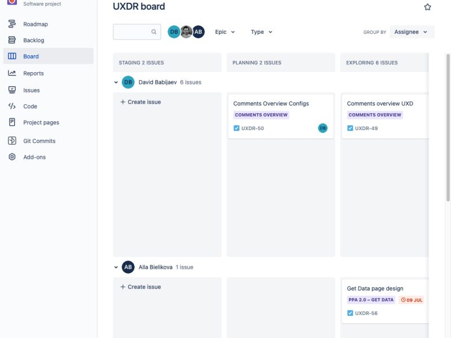Click the task checkbox icon for UXDR-49

pos(350,128)
